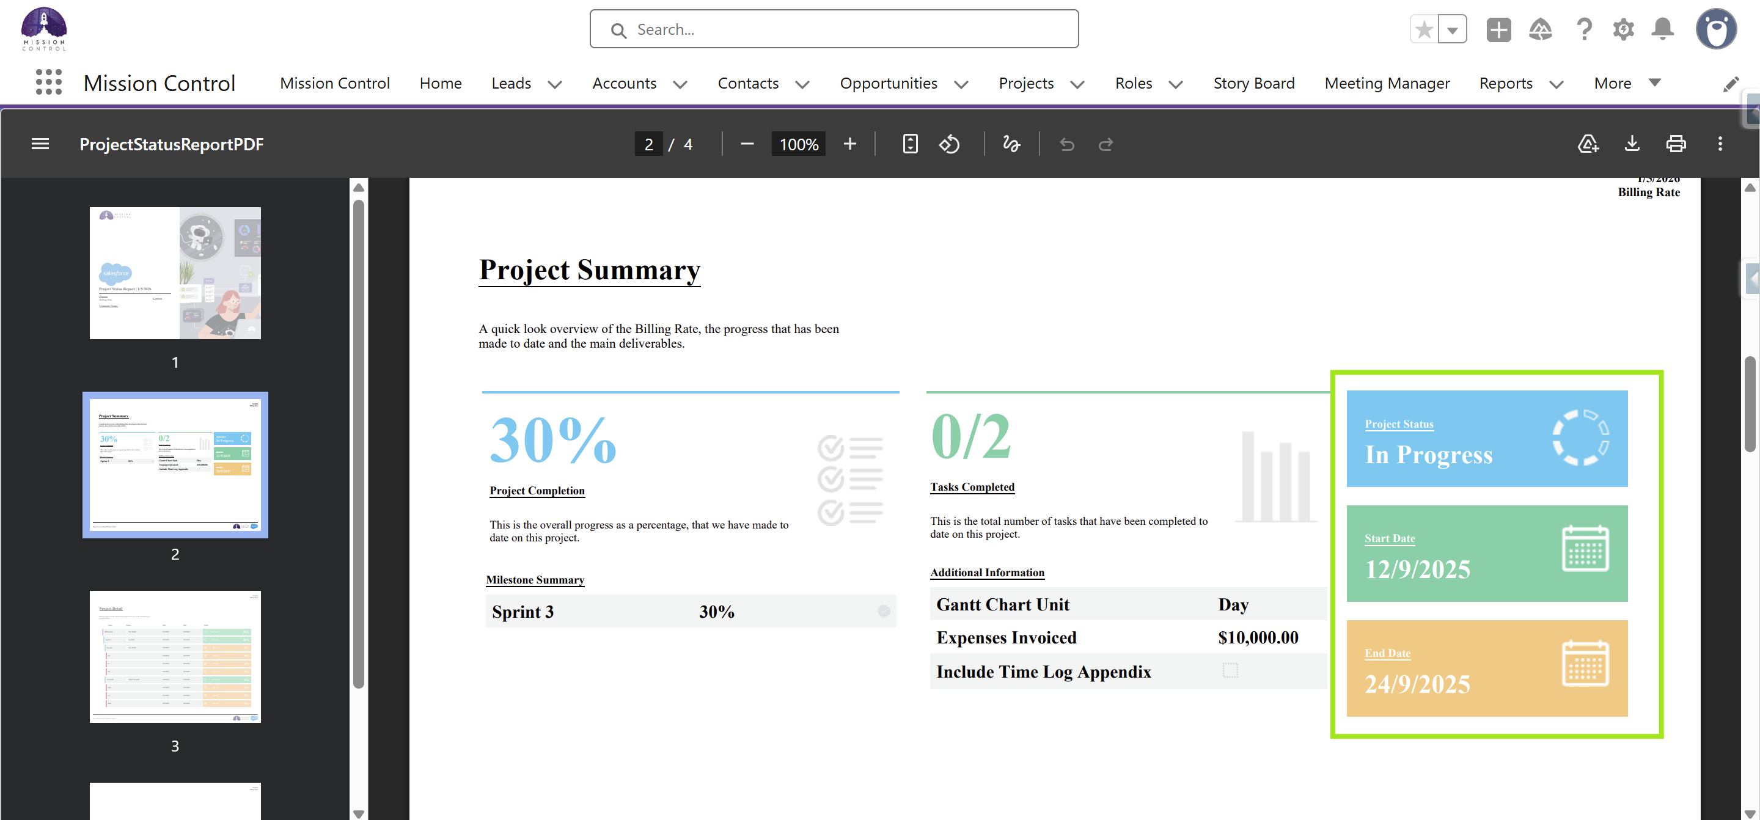Rotate the PDF counterclockwise
1760x820 pixels.
tap(949, 144)
